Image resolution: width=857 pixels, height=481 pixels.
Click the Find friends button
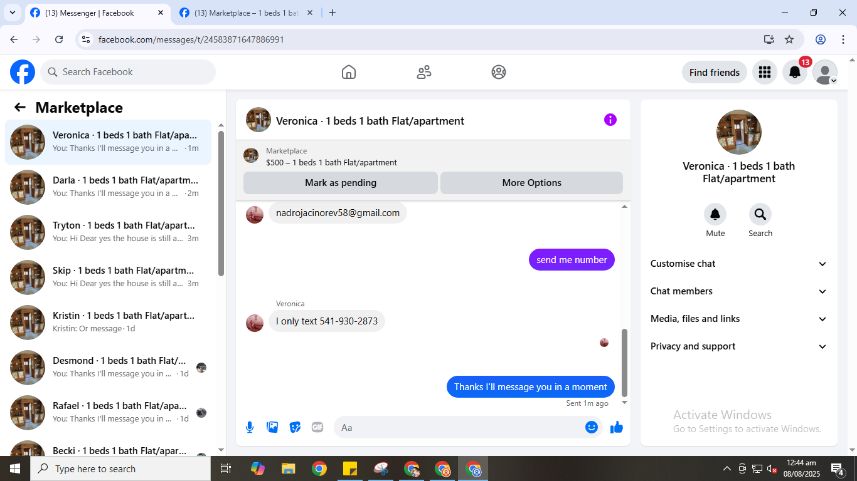click(x=715, y=72)
